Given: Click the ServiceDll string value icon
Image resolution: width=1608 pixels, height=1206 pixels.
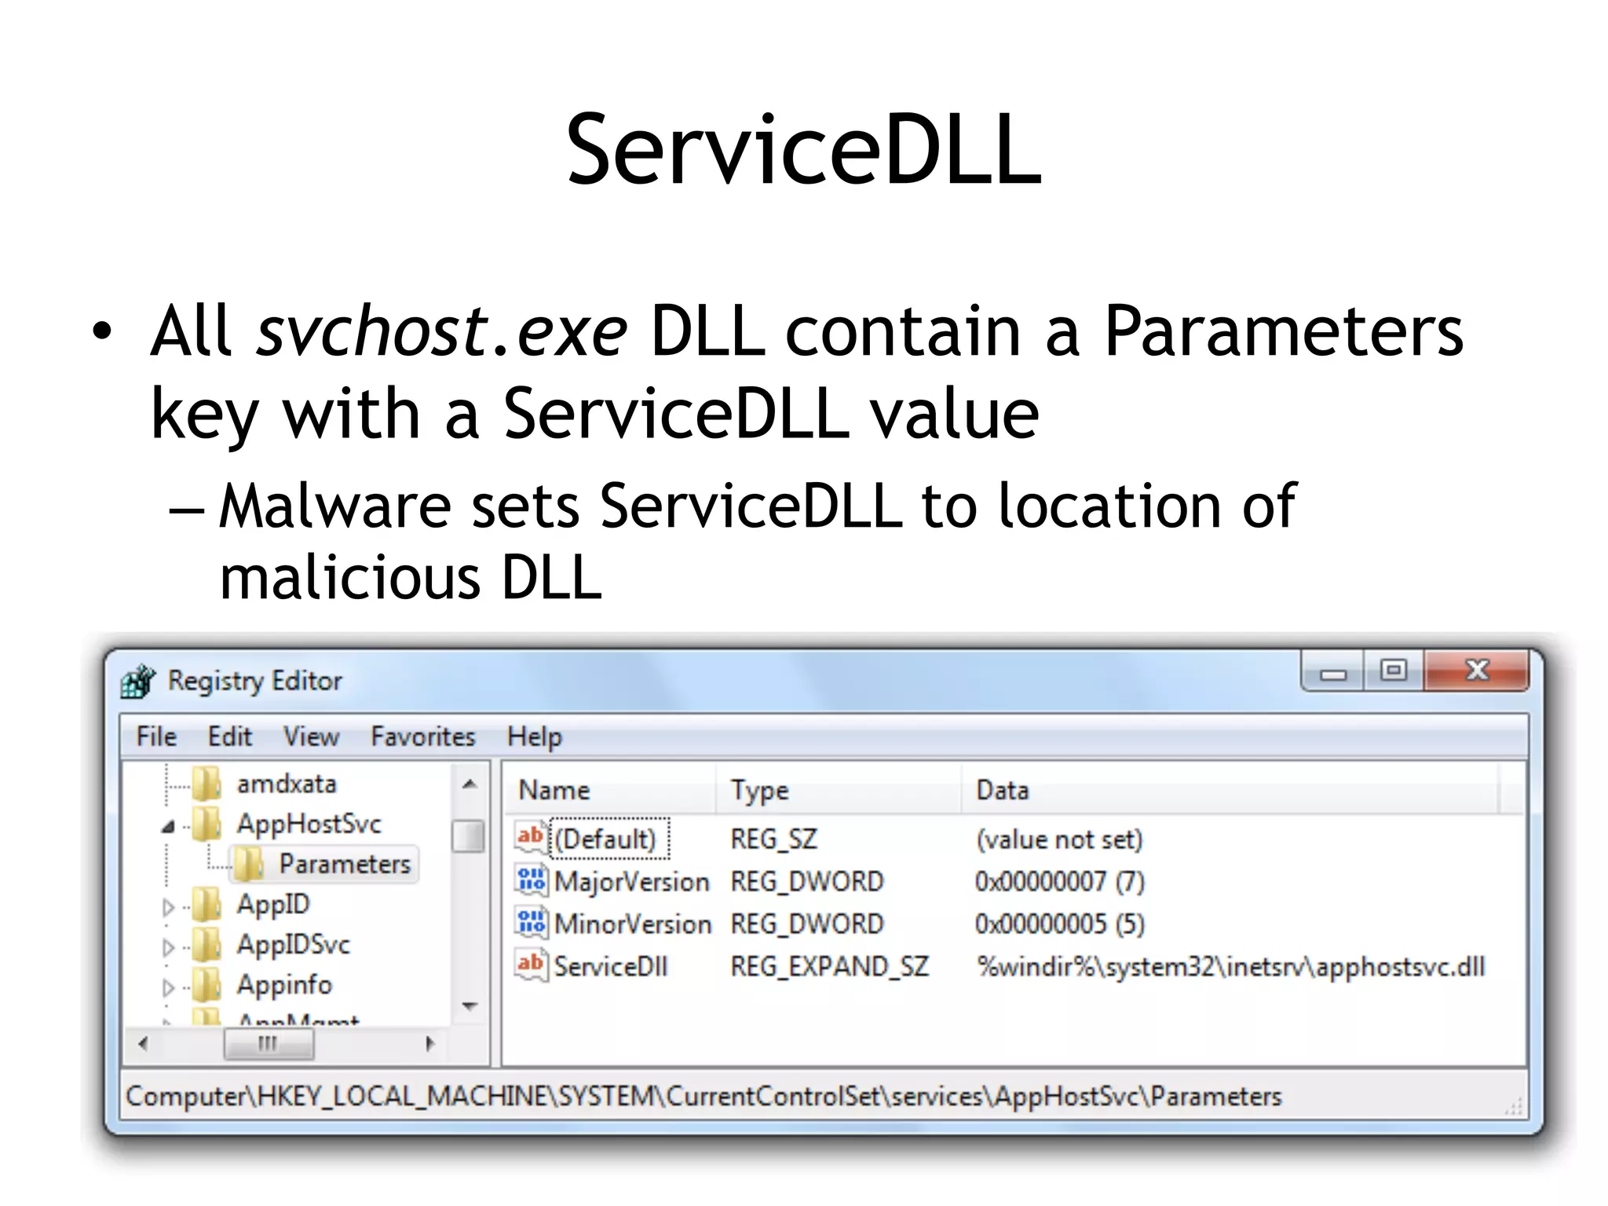Looking at the screenshot, I should point(531,965).
